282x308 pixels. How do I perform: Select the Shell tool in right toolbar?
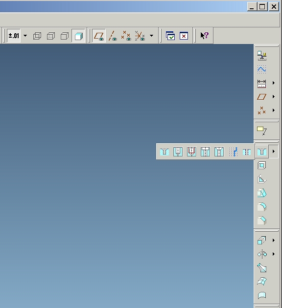262,165
